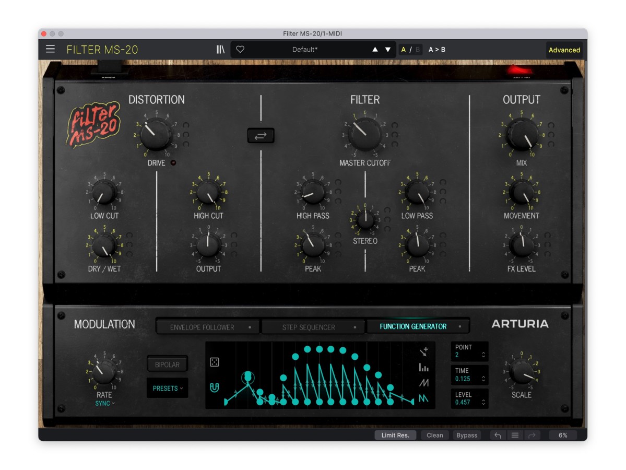Click the Advanced button
This screenshot has height=470, width=626.
(564, 50)
